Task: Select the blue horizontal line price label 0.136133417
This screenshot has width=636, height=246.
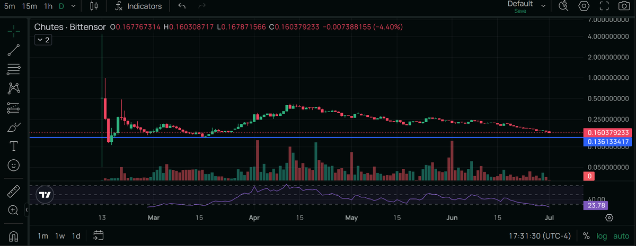Action: pyautogui.click(x=608, y=142)
